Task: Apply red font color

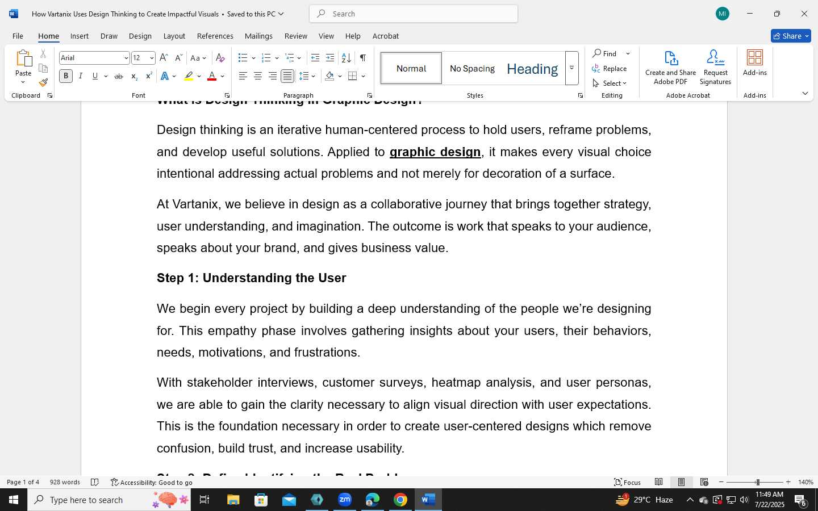Action: 212,76
